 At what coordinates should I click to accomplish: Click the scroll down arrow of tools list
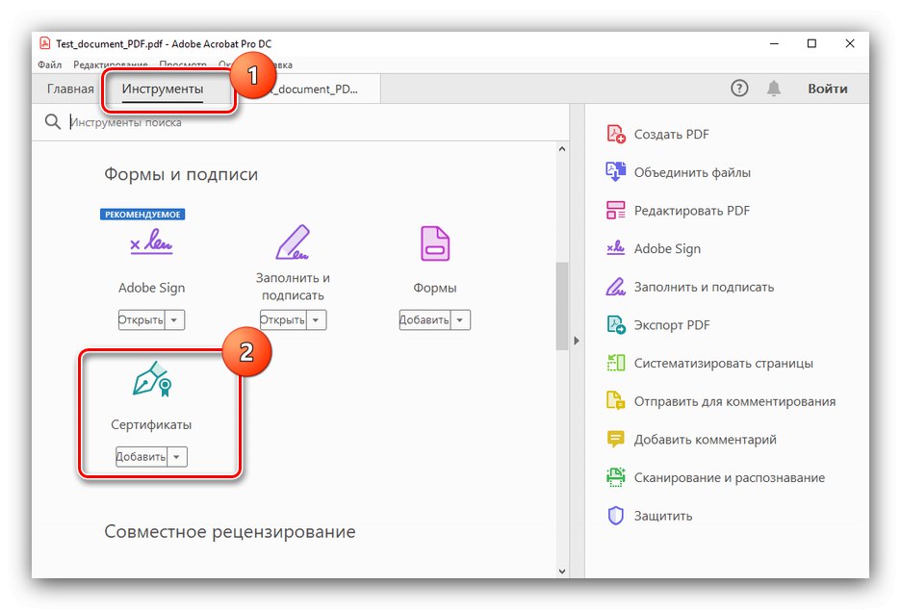click(x=562, y=571)
